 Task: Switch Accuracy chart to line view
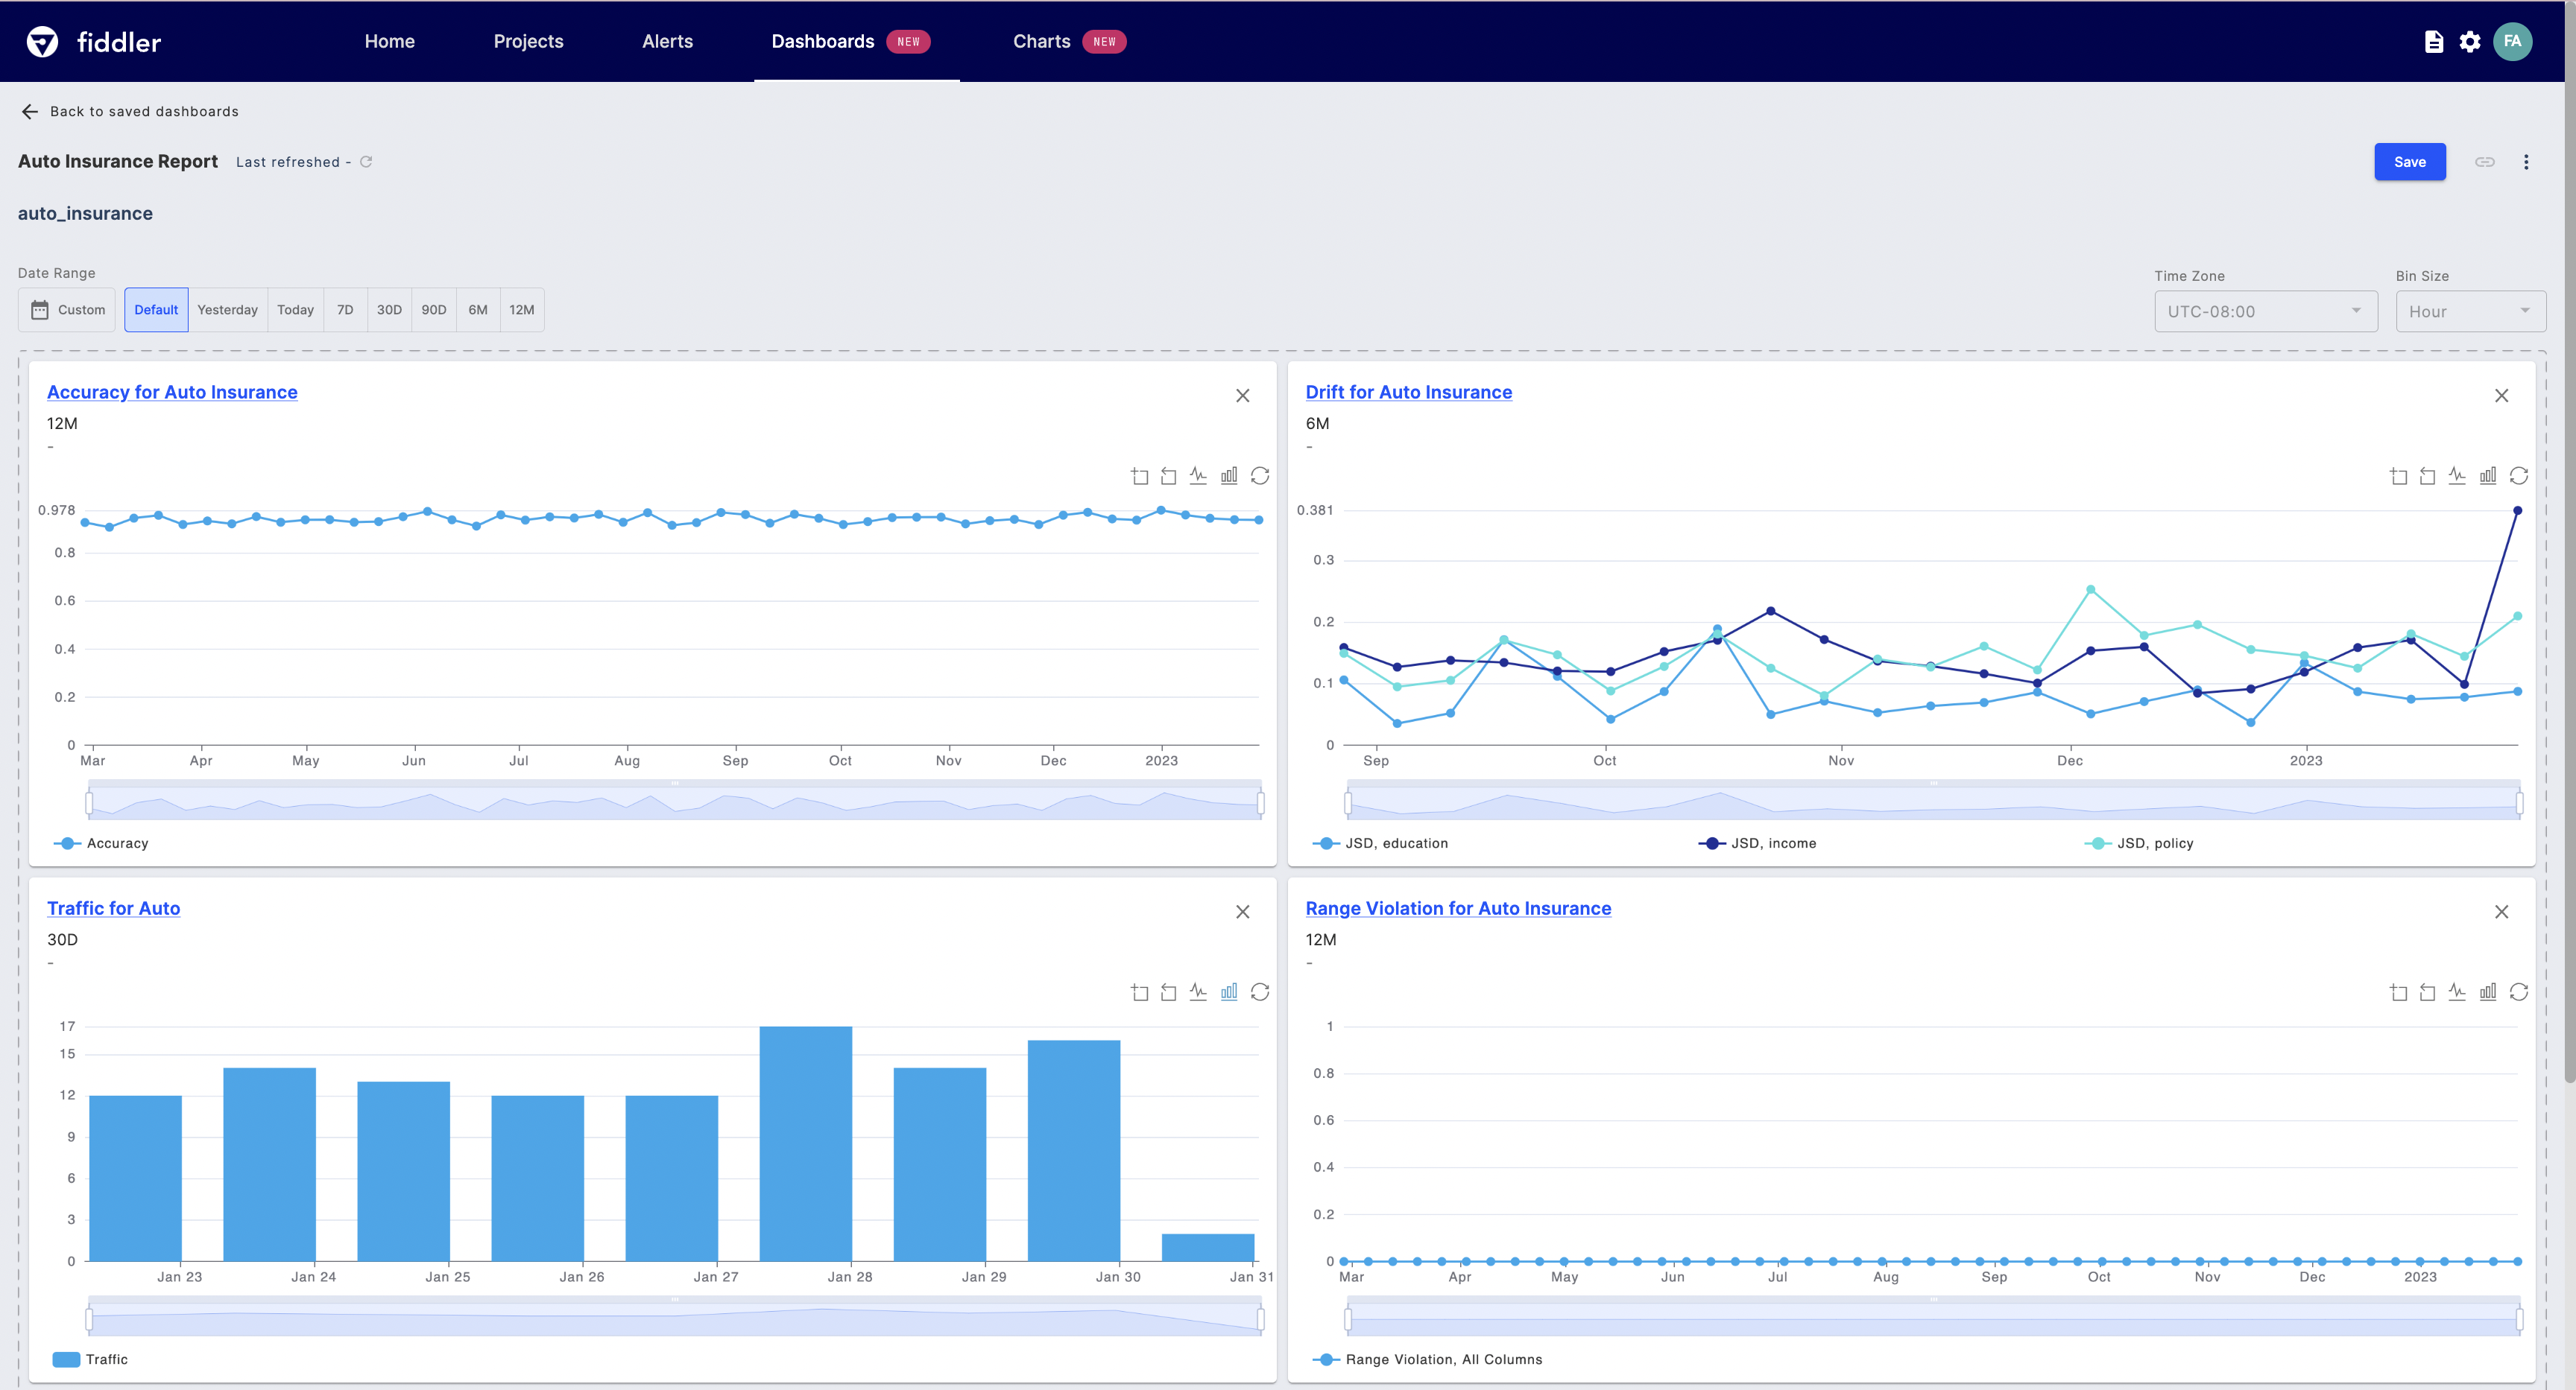click(1198, 476)
